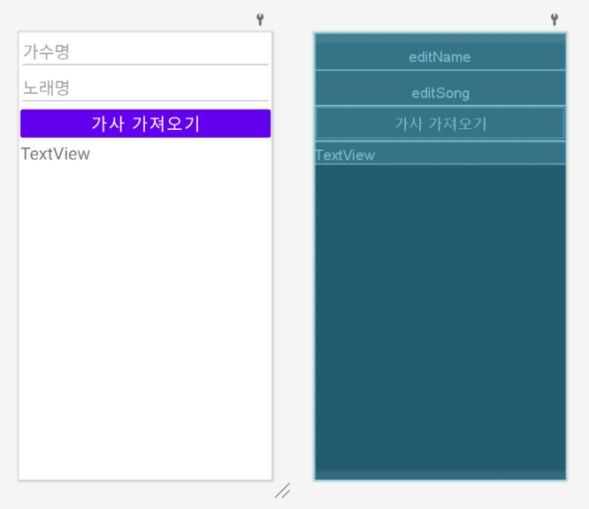Select editSong in the blueprint view

pyautogui.click(x=440, y=88)
